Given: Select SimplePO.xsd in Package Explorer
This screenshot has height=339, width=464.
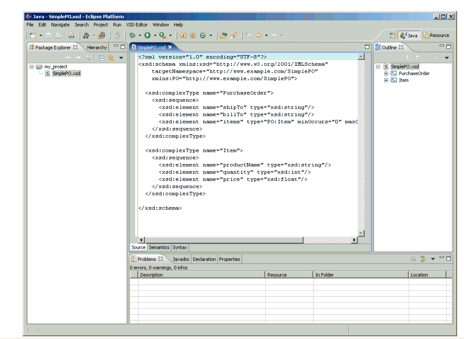Looking at the screenshot, I should (66, 74).
